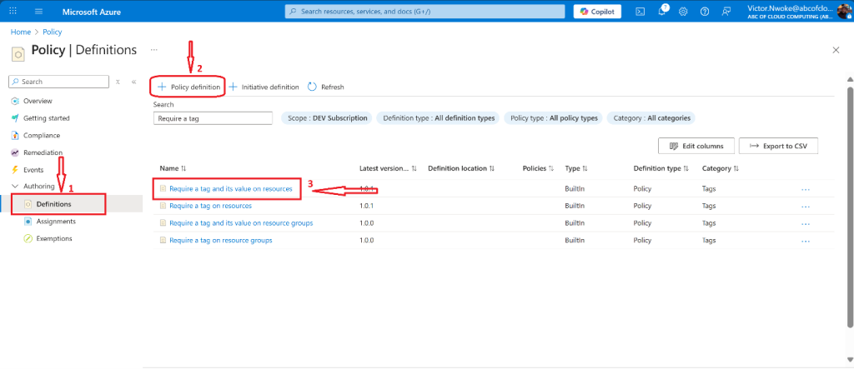Open the notifications bell

(x=662, y=12)
